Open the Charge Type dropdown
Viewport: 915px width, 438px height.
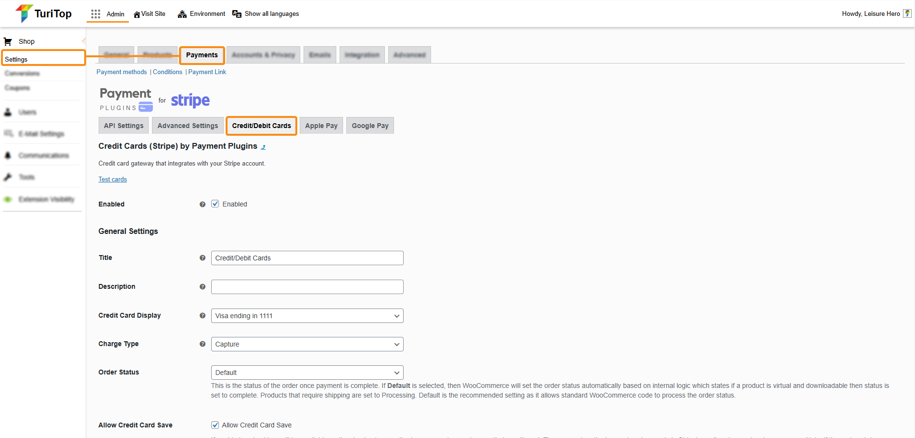[307, 344]
